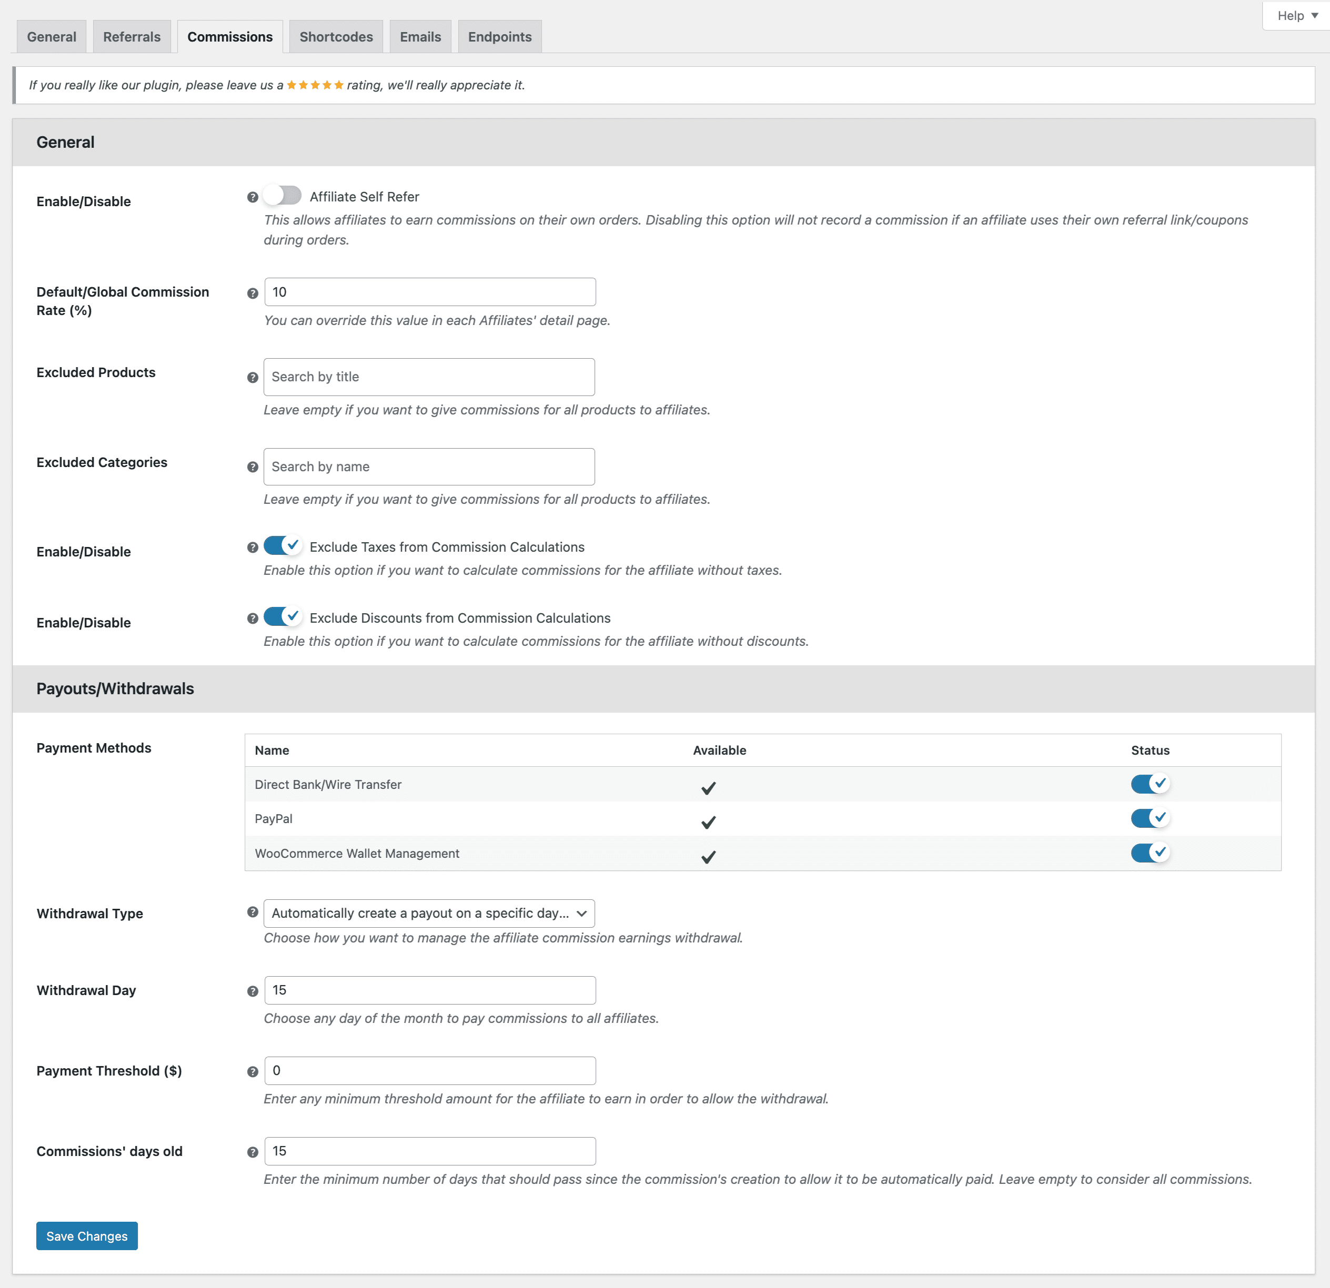Open the Excluded Products search dropdown

(x=429, y=377)
